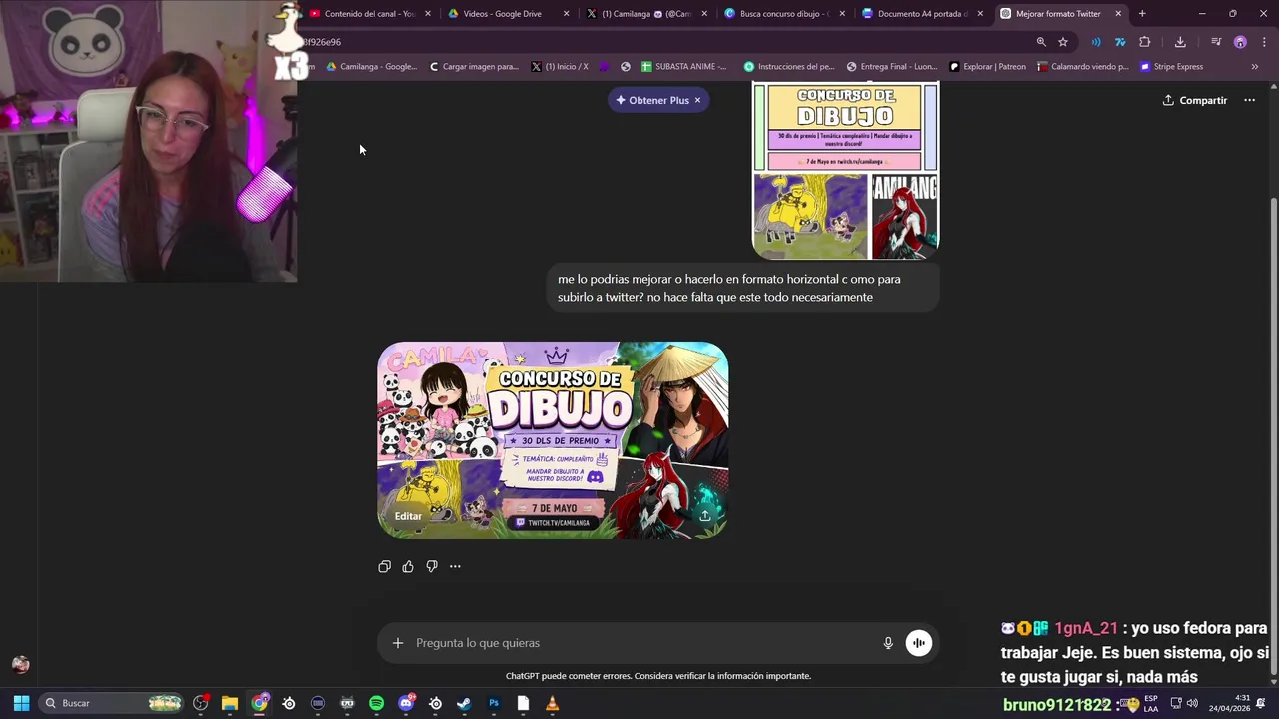Open 'Instrucciones del pe...' bookmark

pos(789,67)
